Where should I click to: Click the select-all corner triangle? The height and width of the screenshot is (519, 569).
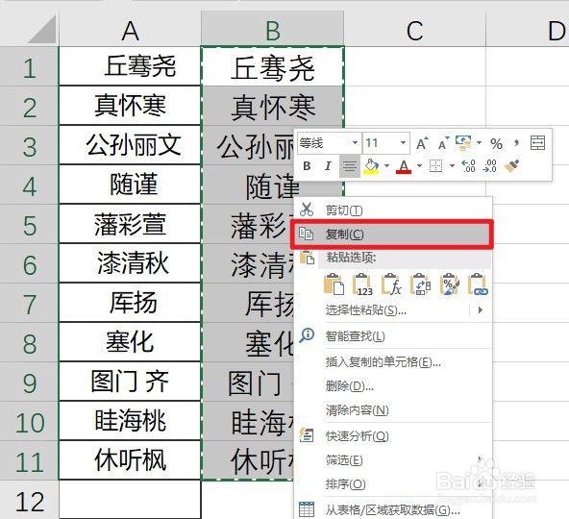click(41, 30)
